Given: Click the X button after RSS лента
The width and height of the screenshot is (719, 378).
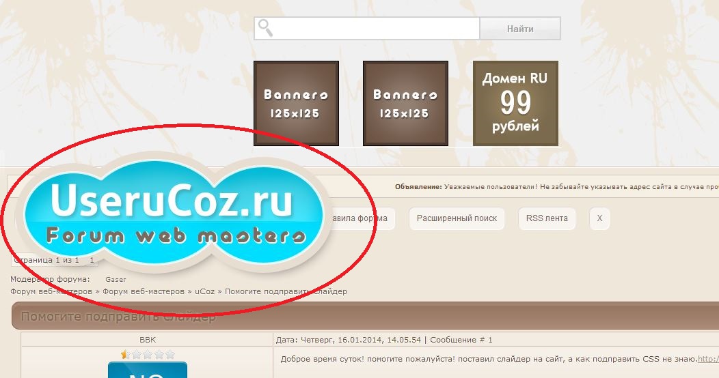Looking at the screenshot, I should [599, 218].
